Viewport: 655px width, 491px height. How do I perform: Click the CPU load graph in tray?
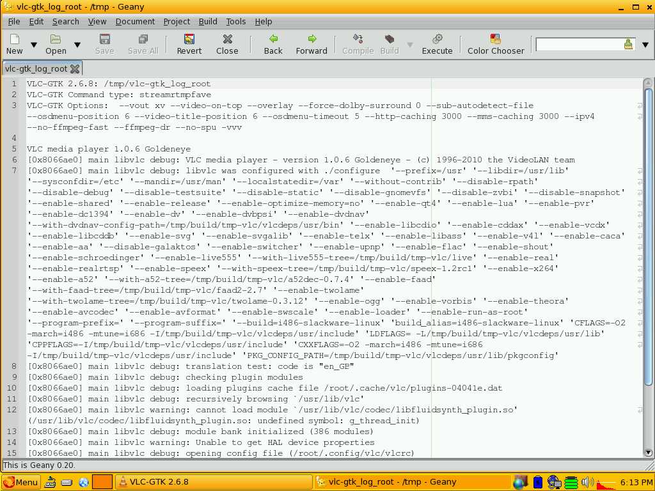point(606,483)
